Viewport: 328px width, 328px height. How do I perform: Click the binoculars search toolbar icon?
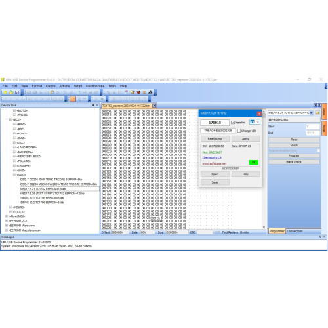(150, 92)
